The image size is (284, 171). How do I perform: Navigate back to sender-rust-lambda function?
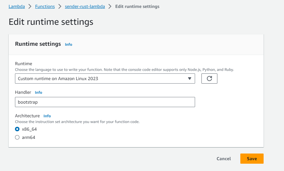click(85, 6)
